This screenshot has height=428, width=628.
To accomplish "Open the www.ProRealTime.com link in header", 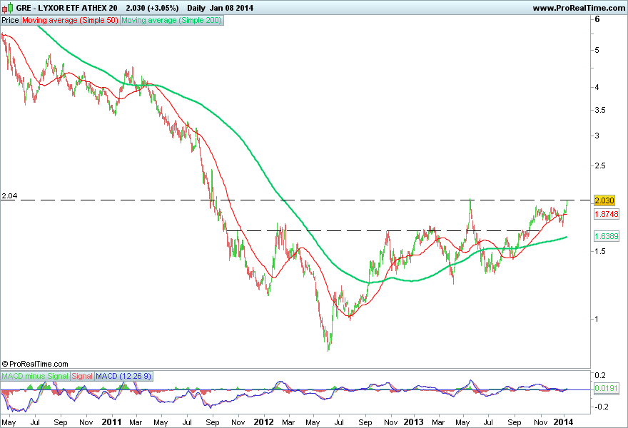I will (x=579, y=8).
